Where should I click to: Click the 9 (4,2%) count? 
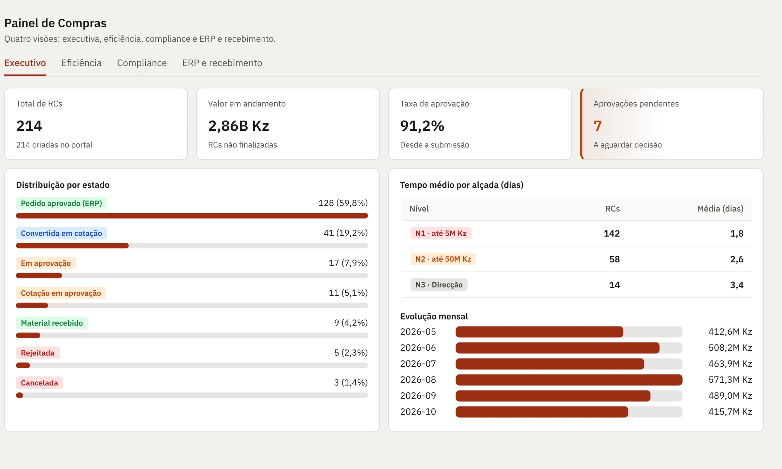tap(351, 323)
